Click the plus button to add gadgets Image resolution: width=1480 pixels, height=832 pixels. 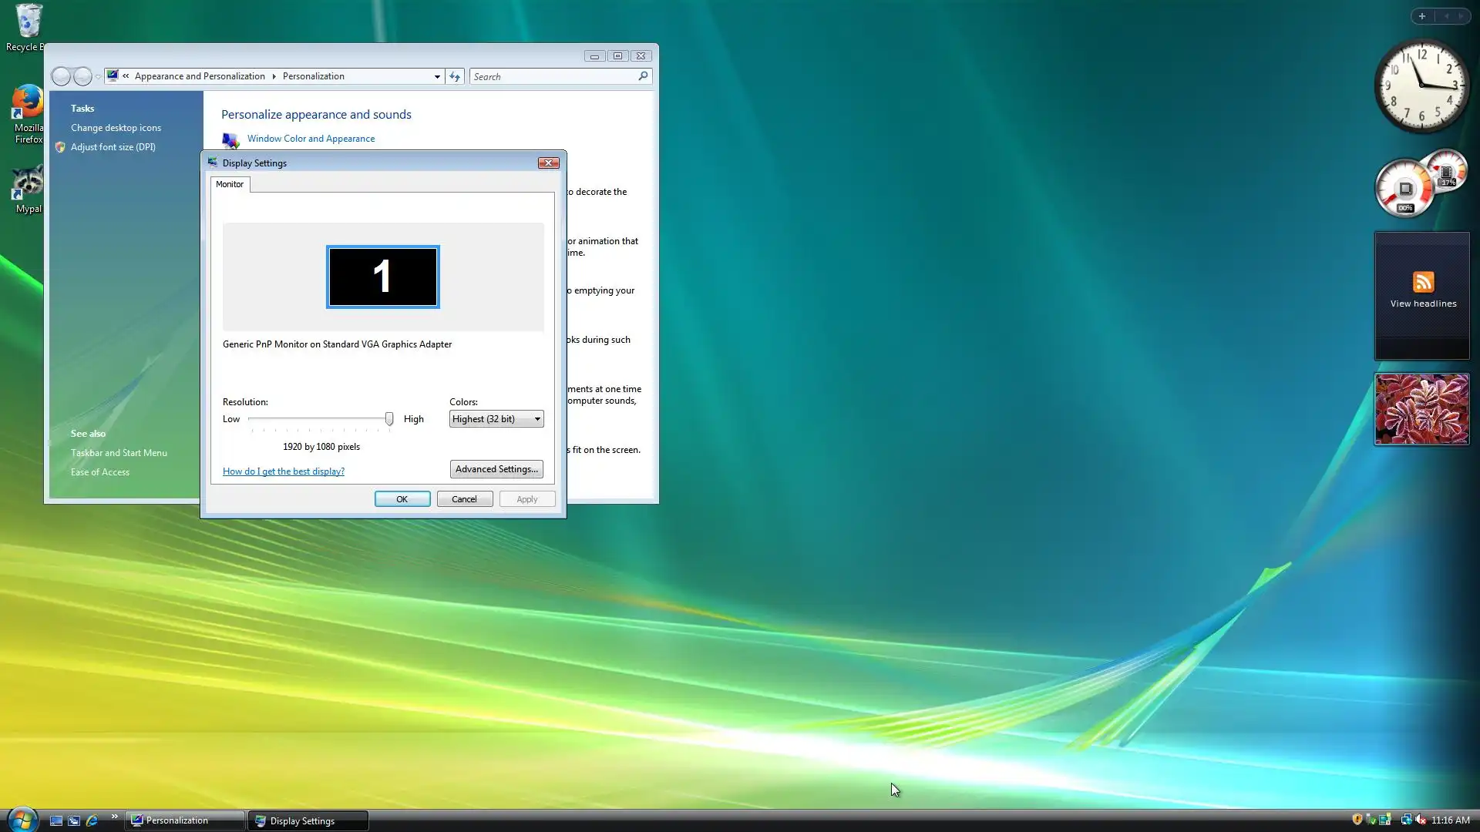[x=1422, y=16]
